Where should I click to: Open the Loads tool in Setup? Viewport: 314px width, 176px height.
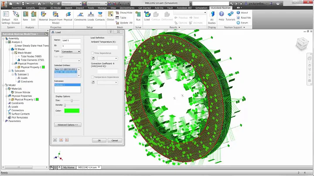pos(91,16)
